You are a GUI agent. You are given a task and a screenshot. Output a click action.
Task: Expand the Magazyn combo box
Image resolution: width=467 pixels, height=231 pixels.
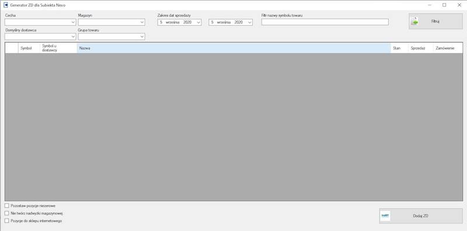point(111,22)
